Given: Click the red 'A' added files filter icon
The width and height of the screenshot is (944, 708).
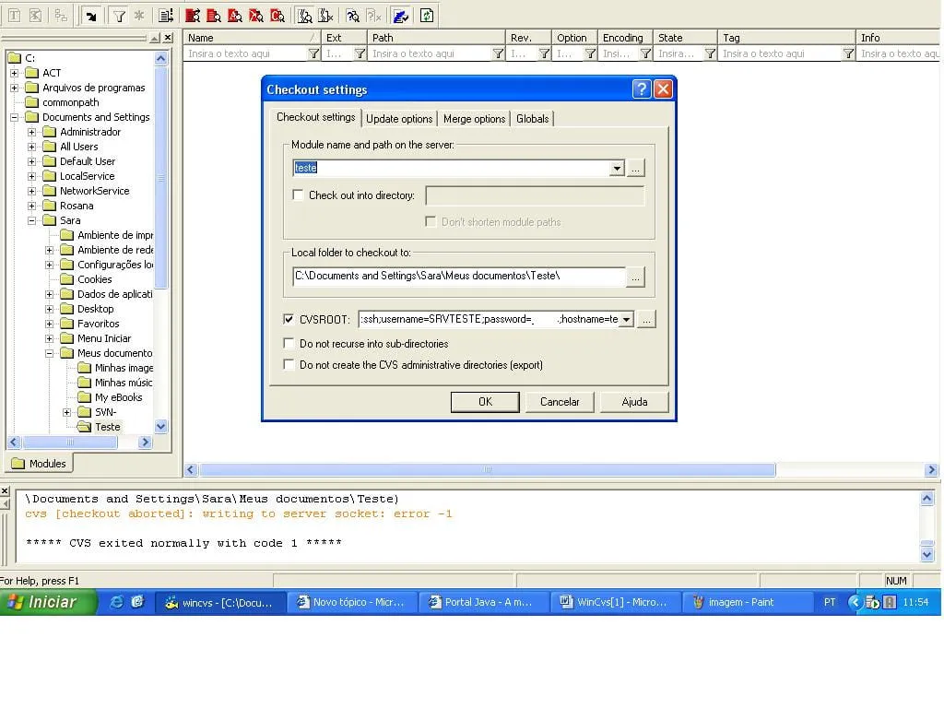Looking at the screenshot, I should tap(235, 16).
